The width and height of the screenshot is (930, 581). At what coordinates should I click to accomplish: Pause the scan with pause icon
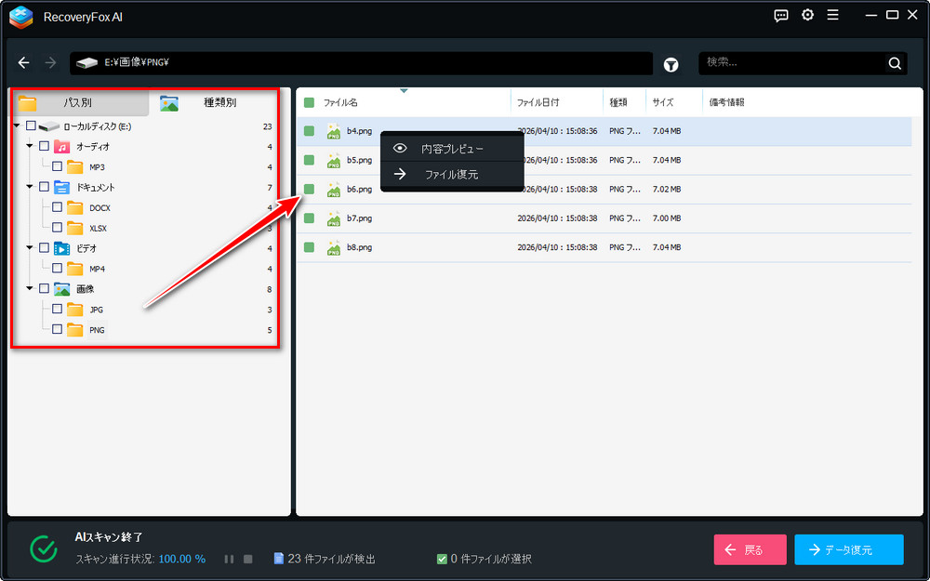pos(229,559)
